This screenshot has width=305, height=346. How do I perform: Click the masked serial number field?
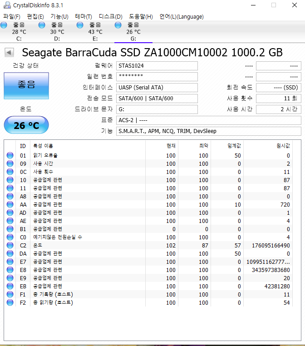tap(157, 77)
